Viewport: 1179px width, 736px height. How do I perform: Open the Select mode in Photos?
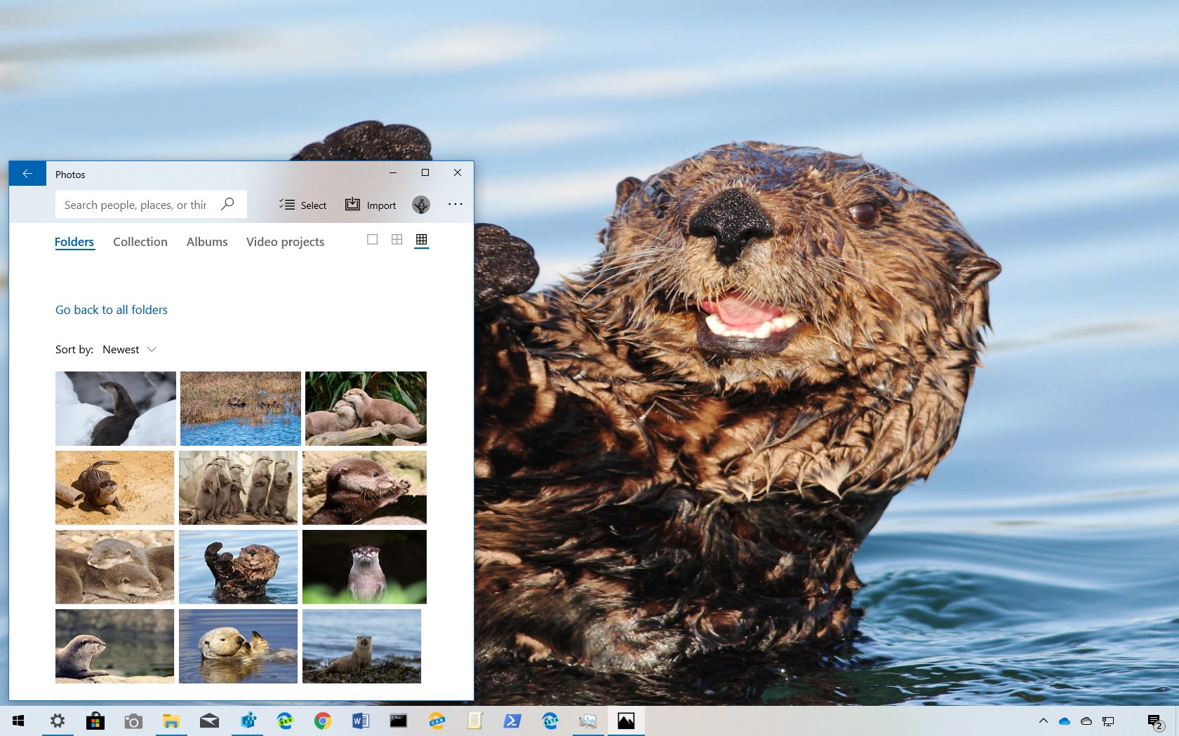click(303, 205)
